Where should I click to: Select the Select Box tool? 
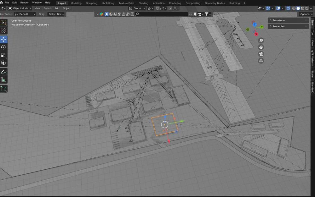[x=3, y=23]
